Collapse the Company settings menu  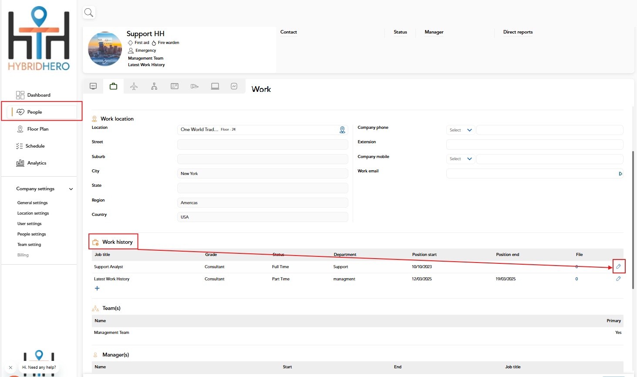71,189
